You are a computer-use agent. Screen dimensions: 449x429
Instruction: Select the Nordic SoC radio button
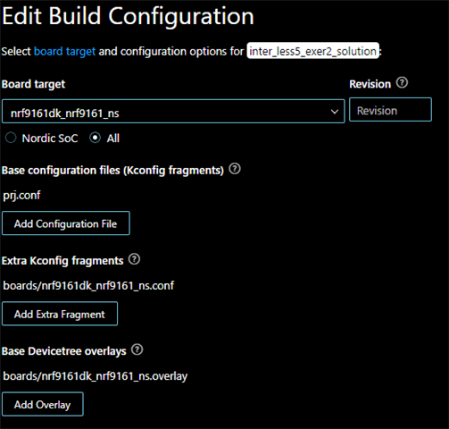[x=11, y=138]
